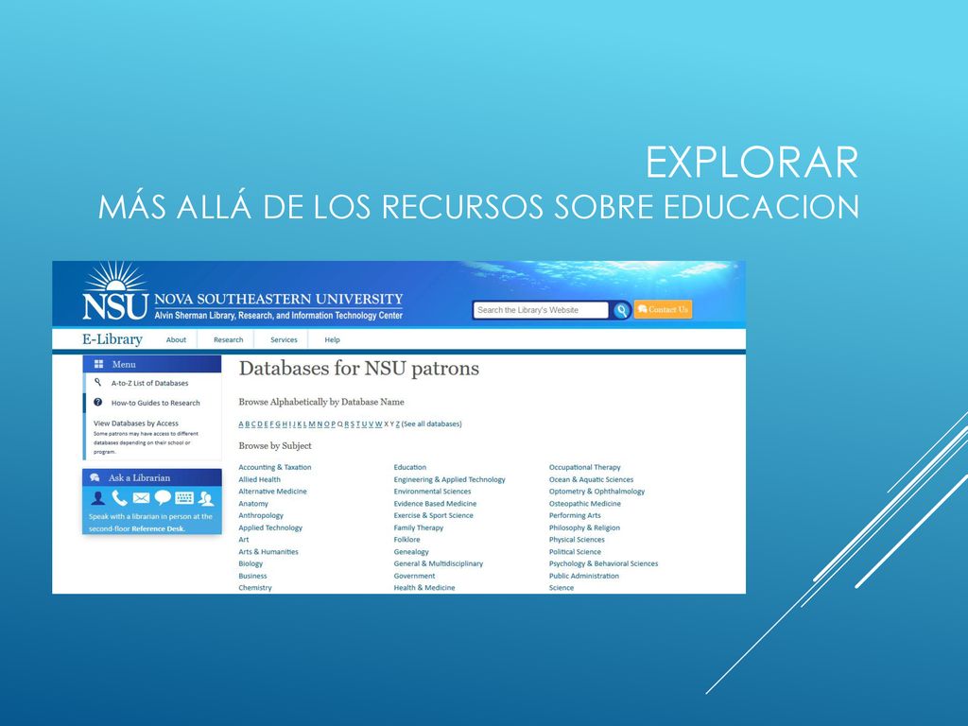Open Engineering & Applied Technology subject

449,479
